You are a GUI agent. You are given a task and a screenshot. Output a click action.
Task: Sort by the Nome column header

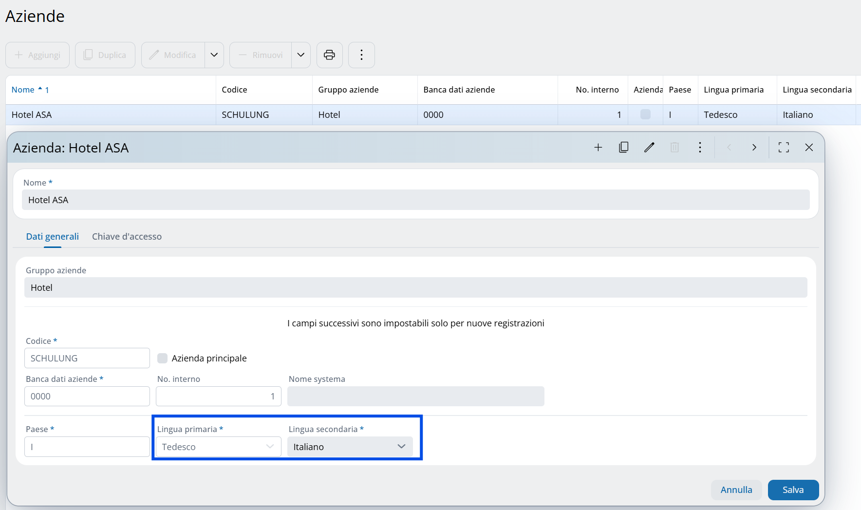pyautogui.click(x=23, y=90)
